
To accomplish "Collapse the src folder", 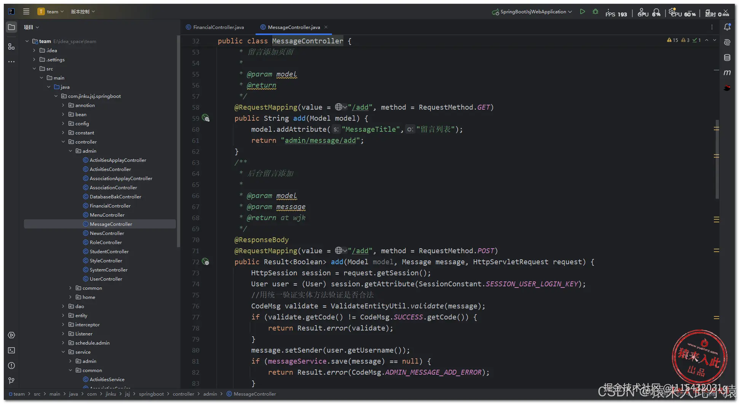I will coord(34,69).
